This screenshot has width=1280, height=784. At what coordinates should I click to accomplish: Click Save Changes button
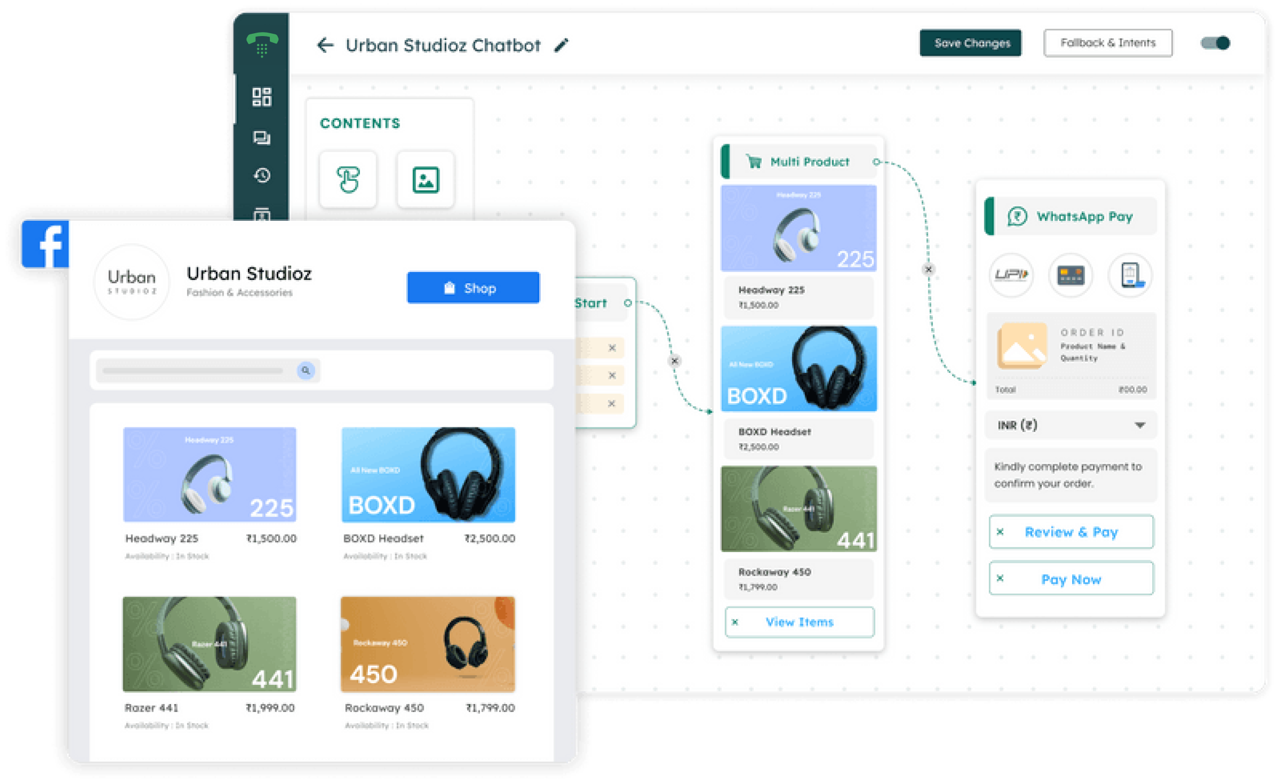coord(971,43)
